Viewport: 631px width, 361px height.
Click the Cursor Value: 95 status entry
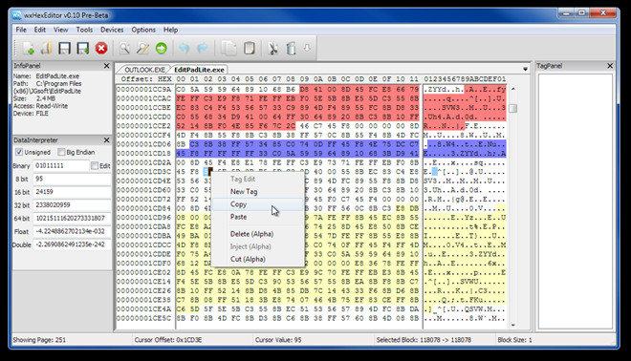click(278, 340)
